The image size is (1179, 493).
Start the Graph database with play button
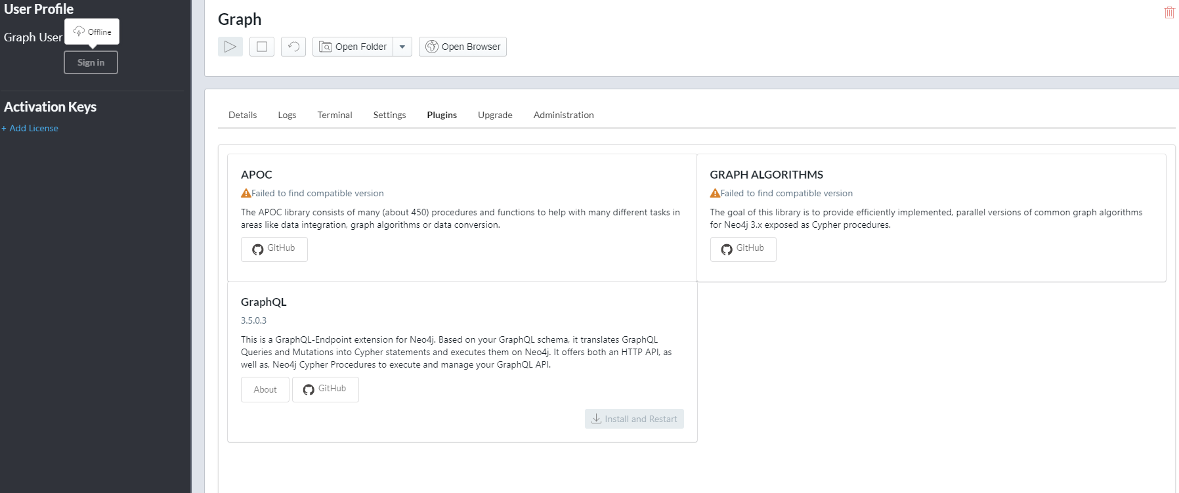[x=230, y=47]
